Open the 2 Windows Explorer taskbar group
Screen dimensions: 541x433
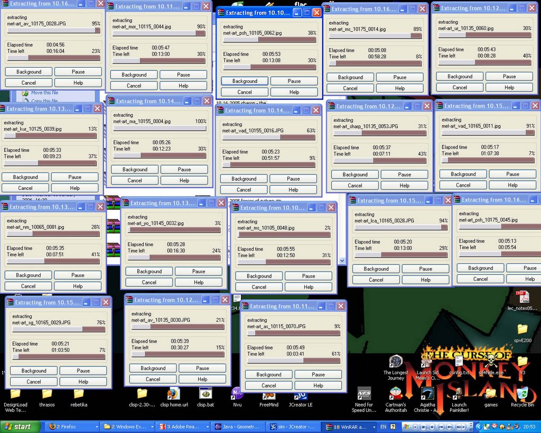[128, 427]
